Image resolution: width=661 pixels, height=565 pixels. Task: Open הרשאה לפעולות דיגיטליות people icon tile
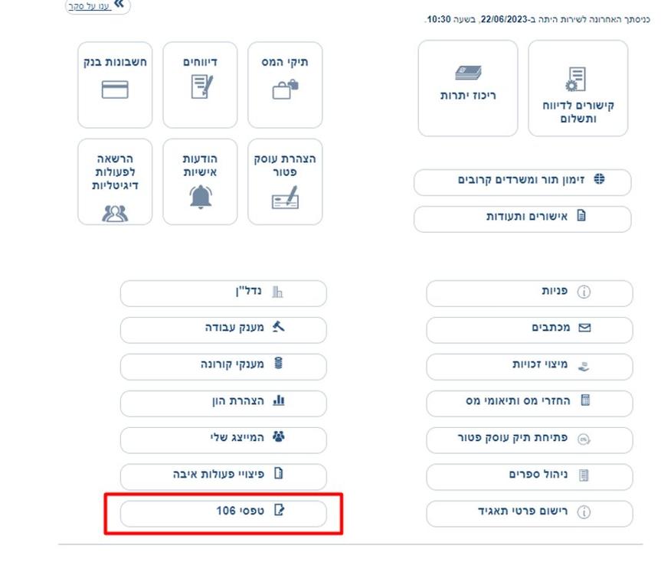115,181
